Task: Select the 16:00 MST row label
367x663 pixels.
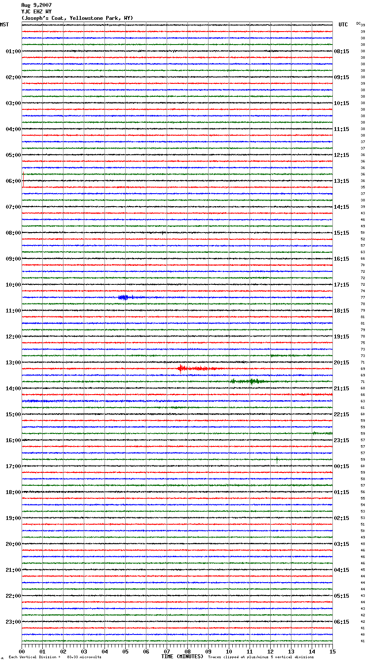Action: [13, 440]
